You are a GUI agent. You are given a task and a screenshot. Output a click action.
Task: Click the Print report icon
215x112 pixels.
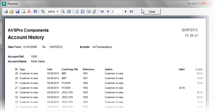[6, 12]
